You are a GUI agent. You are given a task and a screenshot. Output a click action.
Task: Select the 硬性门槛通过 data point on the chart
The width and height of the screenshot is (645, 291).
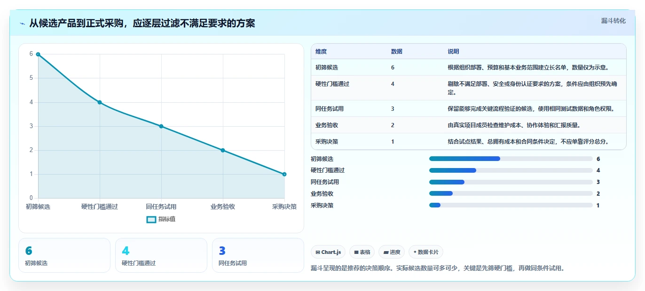coord(100,102)
